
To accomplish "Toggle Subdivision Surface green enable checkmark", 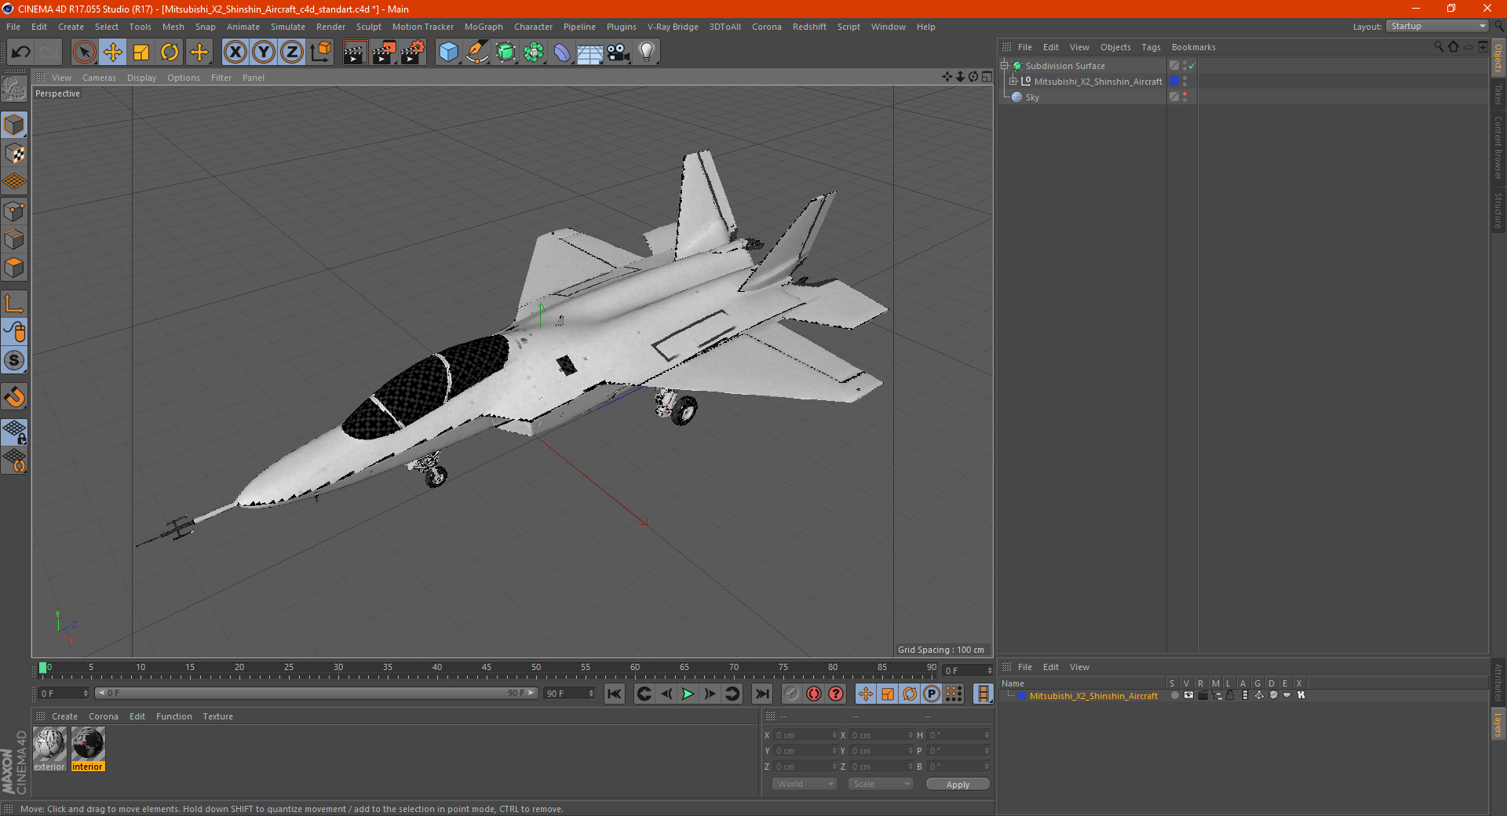I will pyautogui.click(x=1191, y=66).
